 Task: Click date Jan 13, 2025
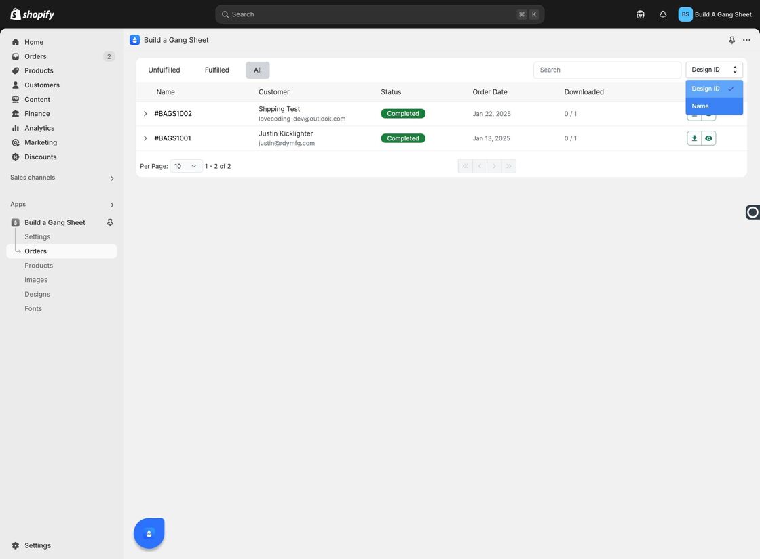point(491,138)
